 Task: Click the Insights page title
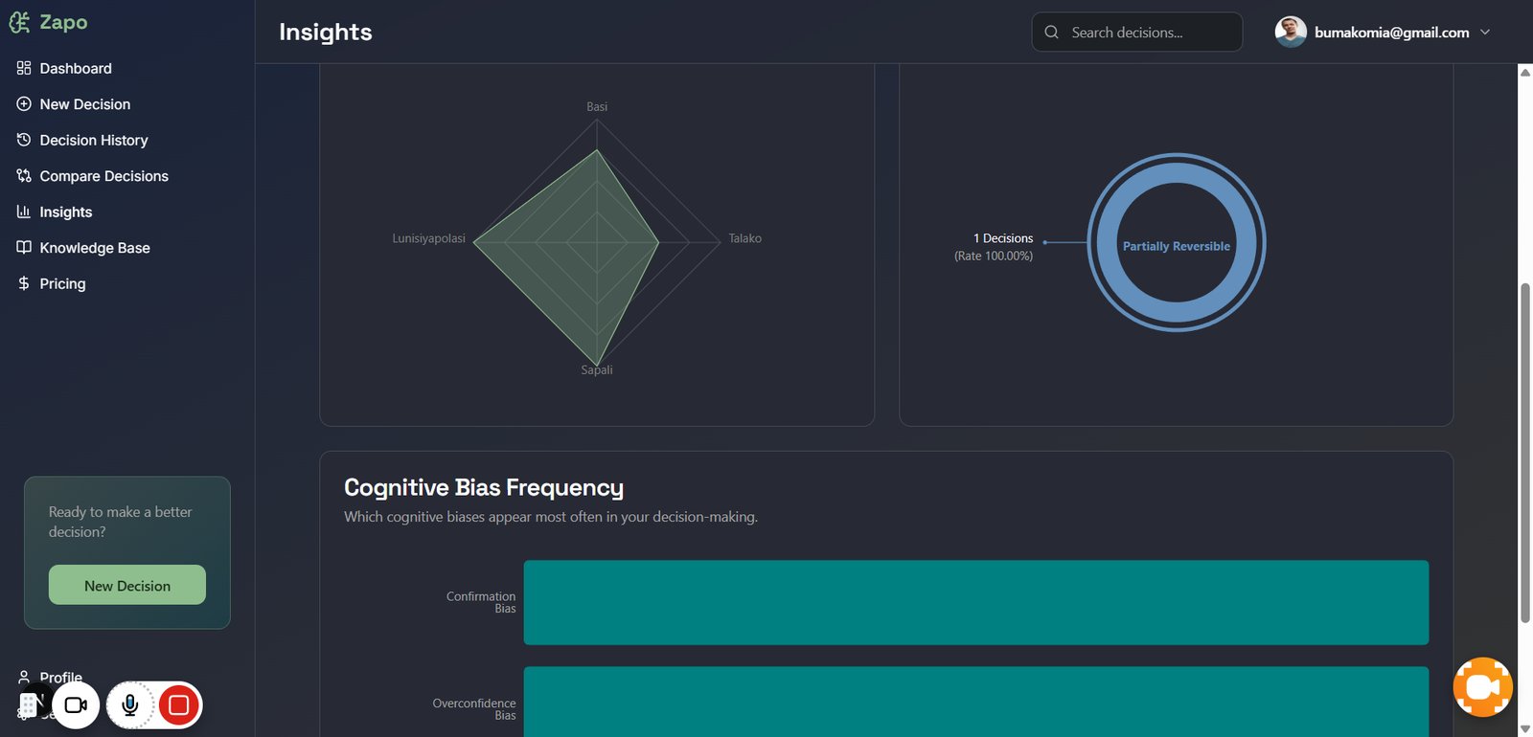coord(326,32)
